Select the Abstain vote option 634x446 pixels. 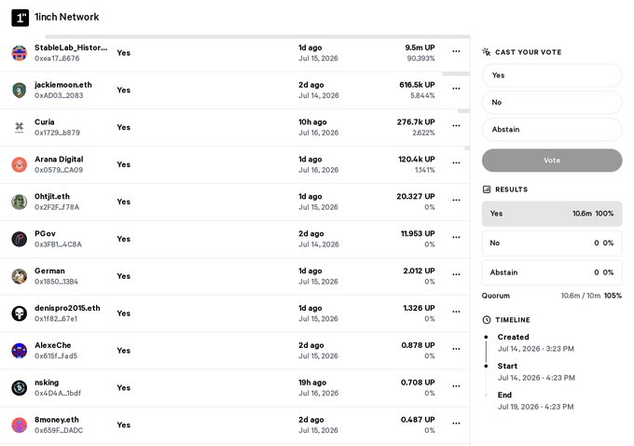[x=552, y=130]
